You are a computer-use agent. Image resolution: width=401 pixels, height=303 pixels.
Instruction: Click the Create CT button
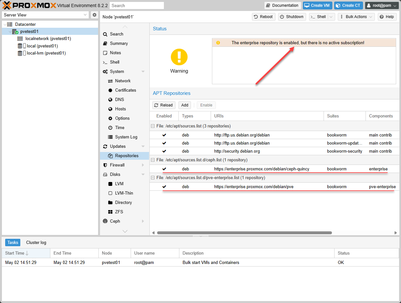pyautogui.click(x=348, y=5)
